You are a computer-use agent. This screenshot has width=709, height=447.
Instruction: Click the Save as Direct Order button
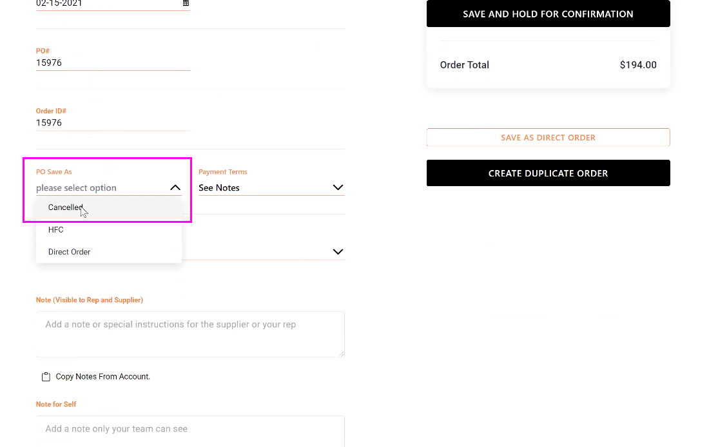(x=548, y=137)
